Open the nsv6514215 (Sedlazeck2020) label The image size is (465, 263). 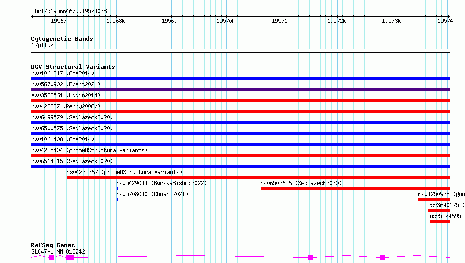point(72,161)
